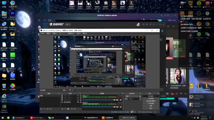Toggle visibility of 显示器采集 source
Viewport: 214px width, 120px height.
pyautogui.click(x=78, y=102)
